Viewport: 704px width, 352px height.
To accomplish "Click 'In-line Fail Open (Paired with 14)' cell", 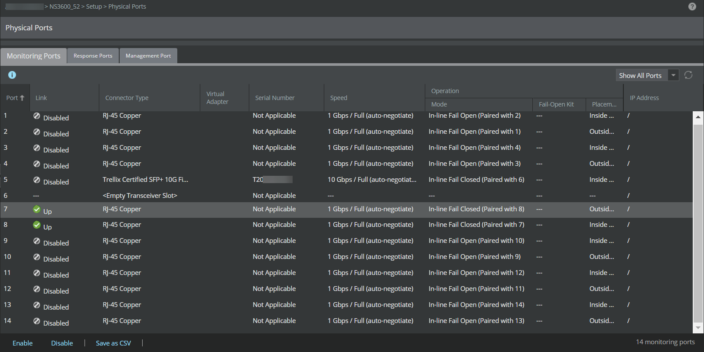I will coord(476,305).
